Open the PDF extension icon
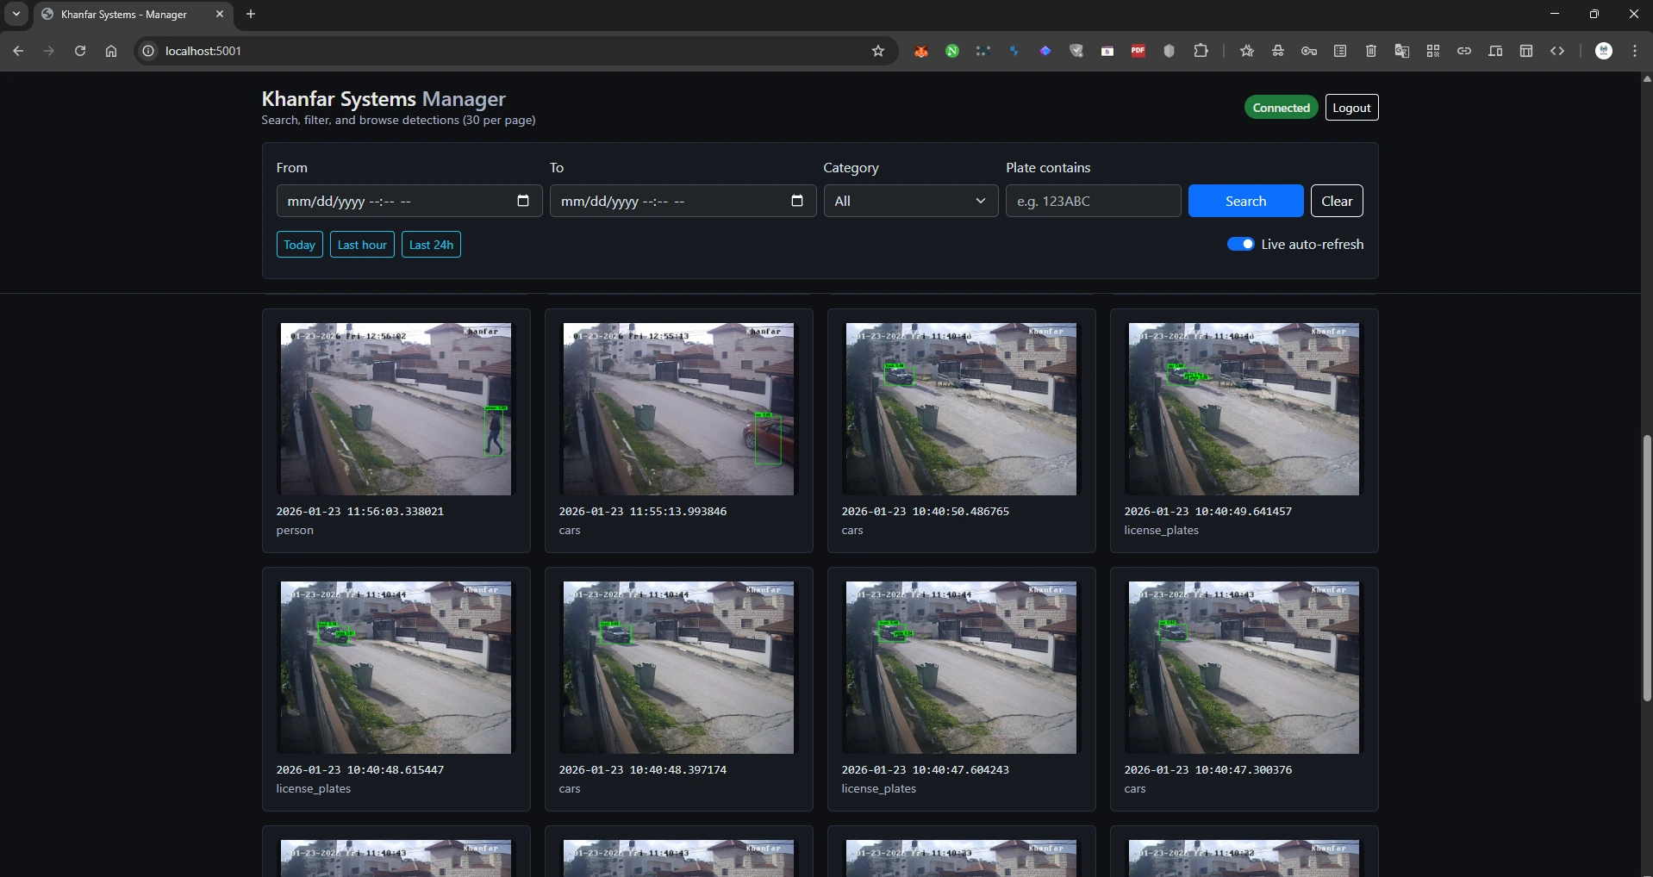Screen dimensions: 1653x877 click(x=1138, y=51)
